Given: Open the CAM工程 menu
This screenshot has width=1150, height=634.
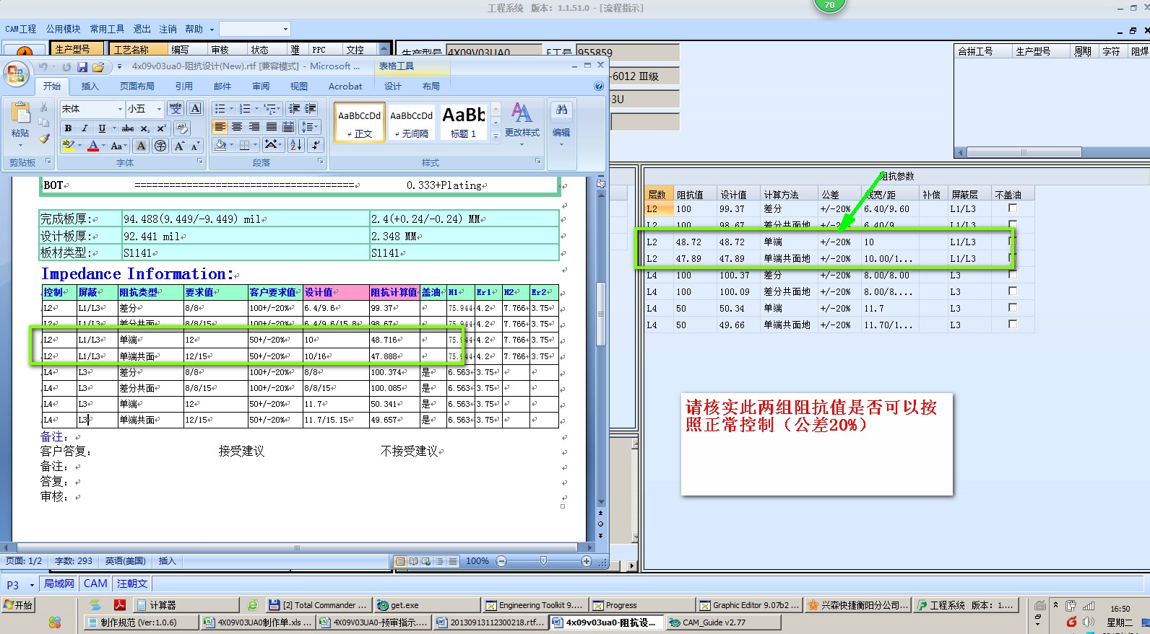Looking at the screenshot, I should pyautogui.click(x=20, y=29).
